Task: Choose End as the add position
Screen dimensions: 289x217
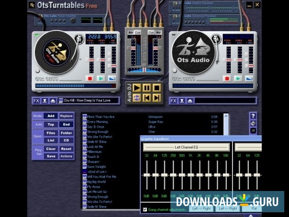Action: pos(66,124)
